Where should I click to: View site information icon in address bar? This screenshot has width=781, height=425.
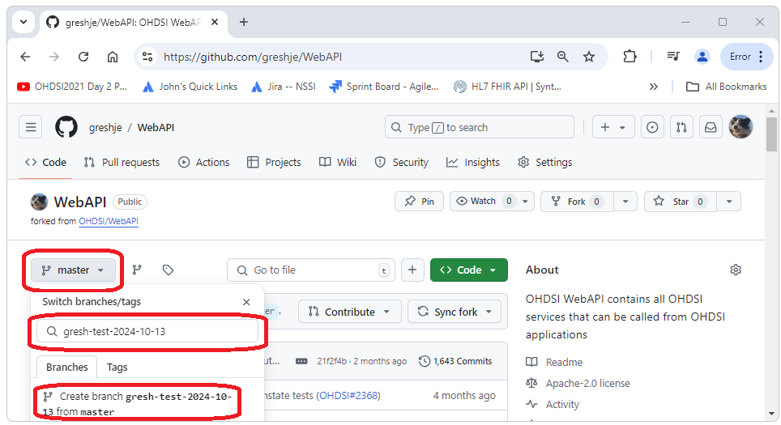pos(147,57)
